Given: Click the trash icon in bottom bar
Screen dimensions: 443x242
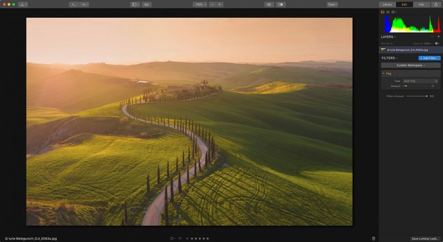Looking at the screenshot, I should pyautogui.click(x=374, y=238).
